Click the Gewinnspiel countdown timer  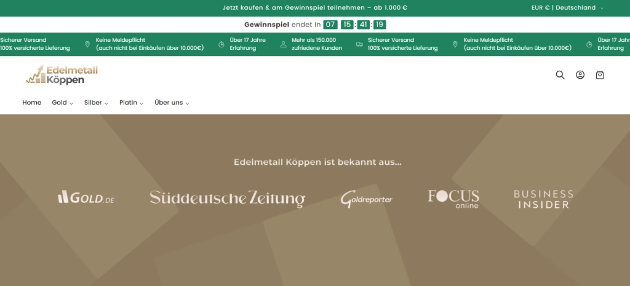[x=355, y=25]
